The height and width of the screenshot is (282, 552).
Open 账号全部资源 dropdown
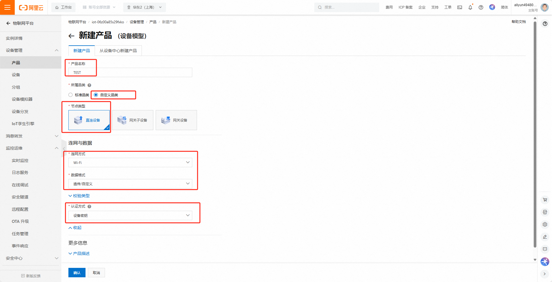pyautogui.click(x=99, y=7)
